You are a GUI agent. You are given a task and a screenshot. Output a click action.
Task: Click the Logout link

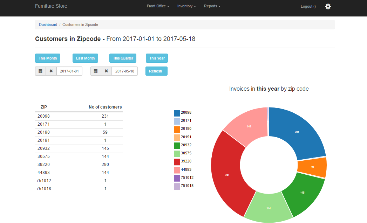[308, 6]
